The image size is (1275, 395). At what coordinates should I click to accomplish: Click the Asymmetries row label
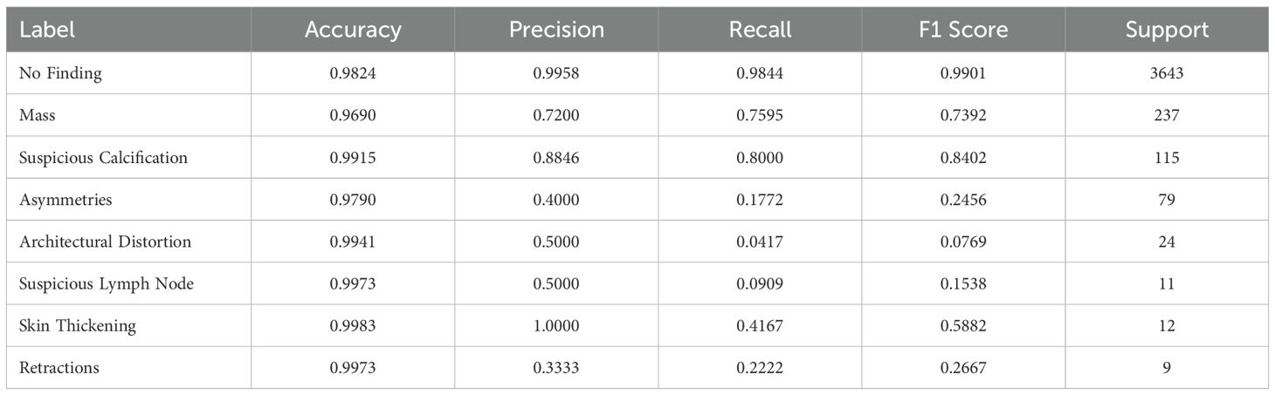click(65, 200)
